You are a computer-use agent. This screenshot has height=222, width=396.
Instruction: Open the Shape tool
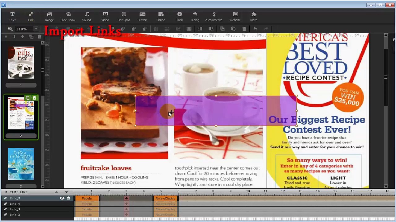coord(161,17)
